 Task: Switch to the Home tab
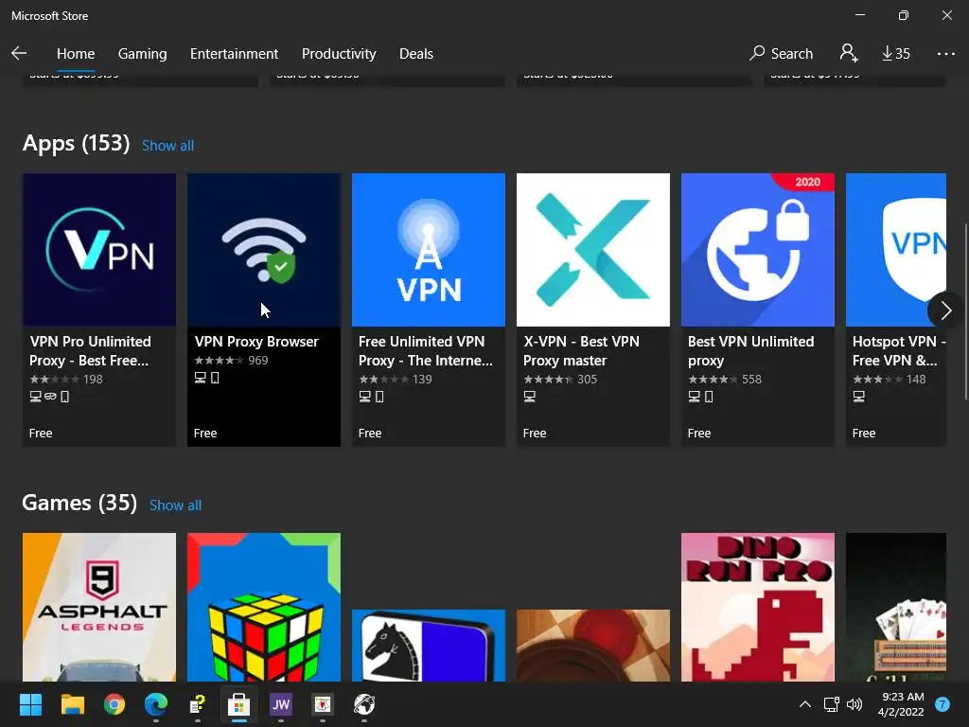pos(76,54)
